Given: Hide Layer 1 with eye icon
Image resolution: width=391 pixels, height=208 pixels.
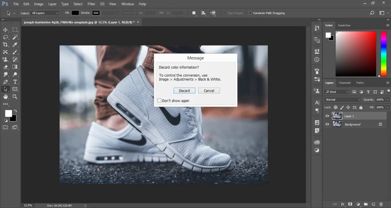Looking at the screenshot, I should pos(327,116).
